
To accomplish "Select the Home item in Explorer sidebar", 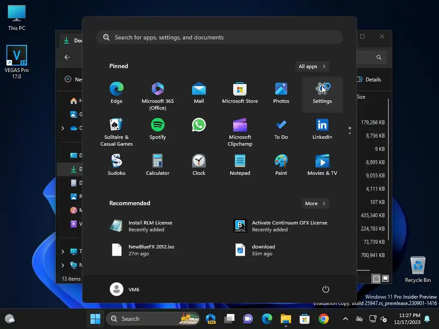I will tap(75, 101).
